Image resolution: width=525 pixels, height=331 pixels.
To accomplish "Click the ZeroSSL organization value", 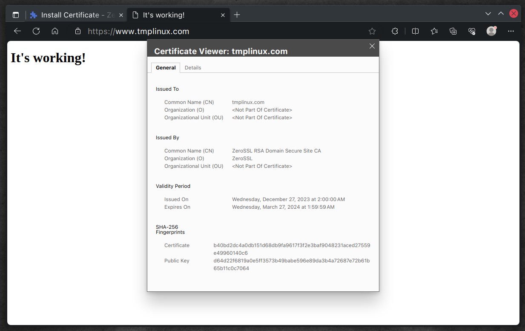I will pyautogui.click(x=242, y=158).
